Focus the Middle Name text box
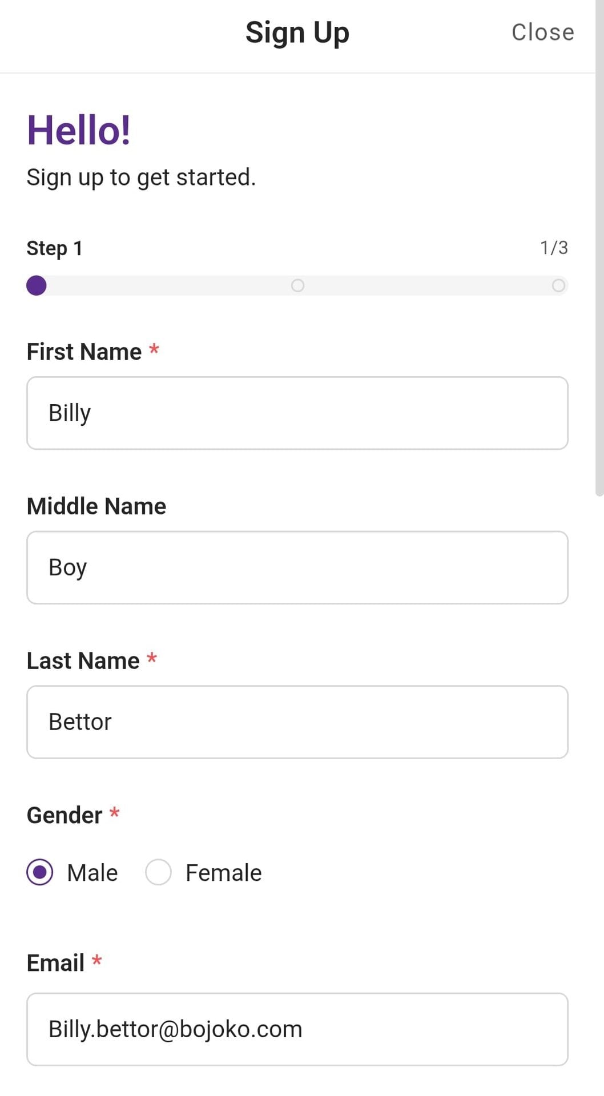Screen dimensions: 604x1096 (297, 567)
